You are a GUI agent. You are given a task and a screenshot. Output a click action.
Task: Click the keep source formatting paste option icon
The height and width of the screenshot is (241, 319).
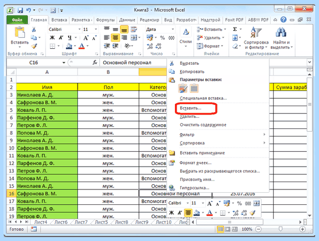click(x=183, y=89)
